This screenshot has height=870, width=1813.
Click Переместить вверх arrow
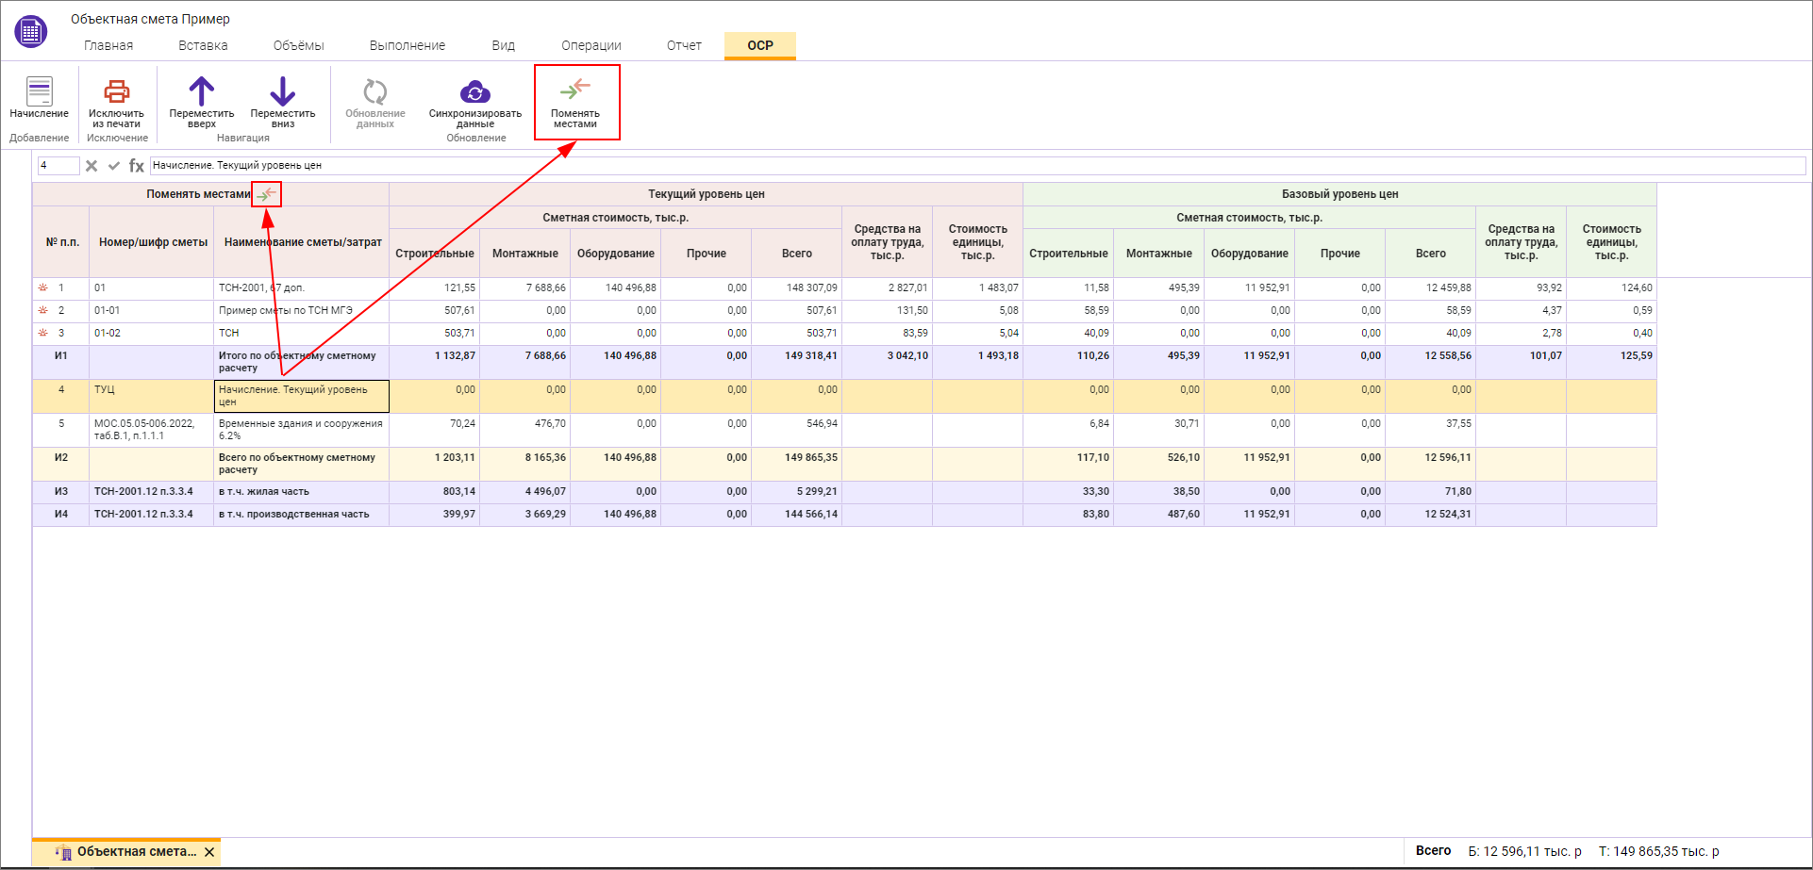202,91
